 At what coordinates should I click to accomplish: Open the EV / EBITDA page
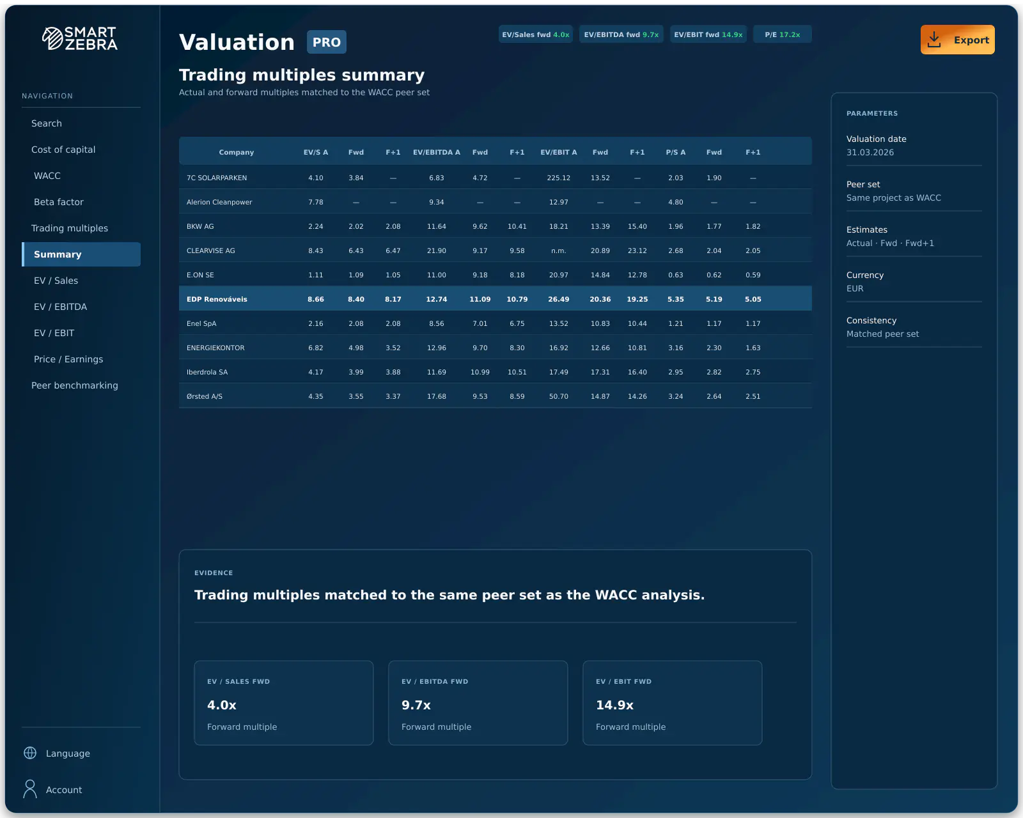click(x=81, y=307)
